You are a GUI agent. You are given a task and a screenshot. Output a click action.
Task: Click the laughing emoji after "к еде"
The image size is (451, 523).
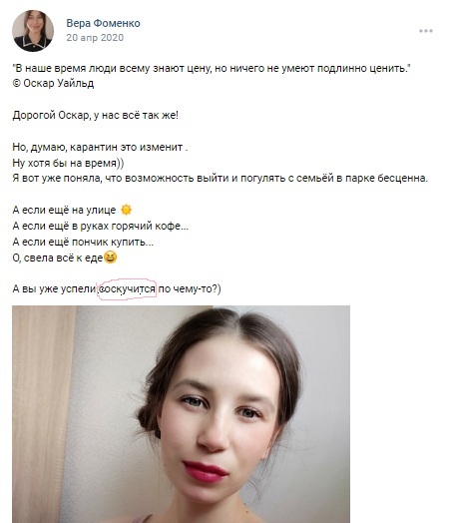click(x=111, y=258)
